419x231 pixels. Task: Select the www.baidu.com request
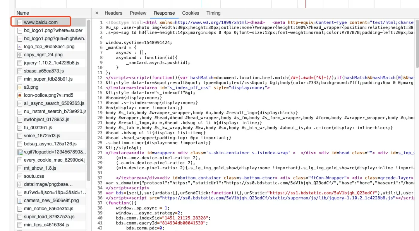50,22
